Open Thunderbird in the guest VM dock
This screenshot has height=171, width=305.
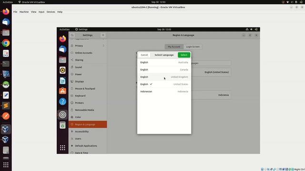click(x=62, y=49)
